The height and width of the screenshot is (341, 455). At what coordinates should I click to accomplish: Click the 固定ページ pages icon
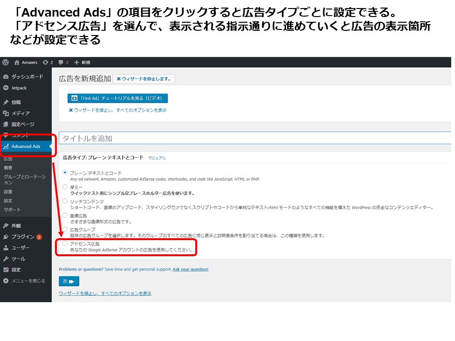point(6,124)
